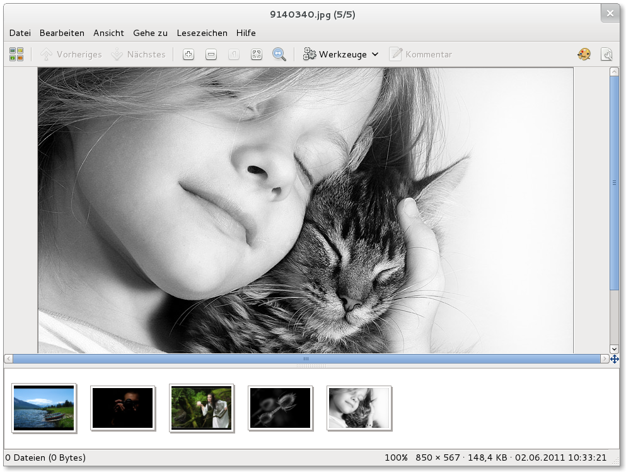Click the fit-to-window zoom icon
This screenshot has width=626, height=472.
coord(257,54)
